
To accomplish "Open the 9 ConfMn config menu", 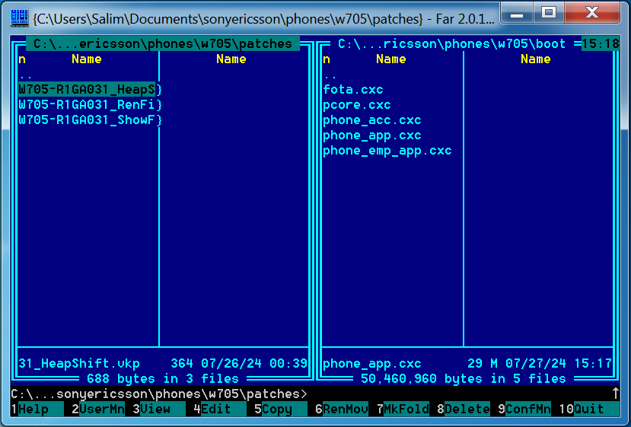I will coord(524,409).
